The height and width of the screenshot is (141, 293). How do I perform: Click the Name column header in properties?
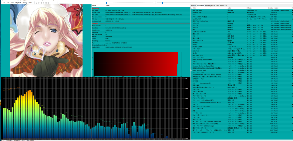coord(99,5)
